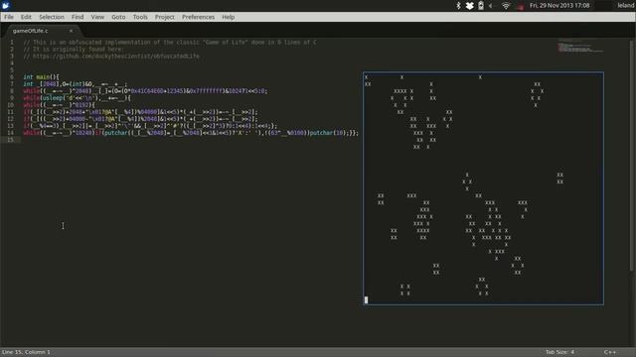636x357 pixels.
Task: Click the application launcher icon in top-left corner
Action: pyautogui.click(x=6, y=5)
